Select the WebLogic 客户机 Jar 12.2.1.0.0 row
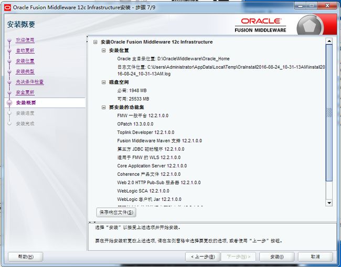 149,199
